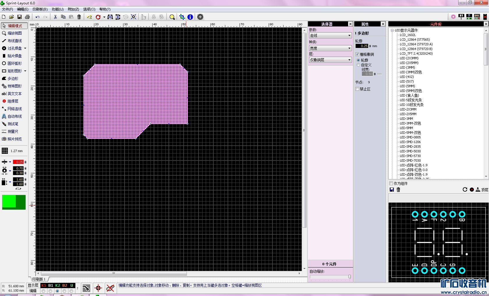Click the blue info toolbar icon
Viewport: 489px width, 296px height.
click(x=190, y=17)
